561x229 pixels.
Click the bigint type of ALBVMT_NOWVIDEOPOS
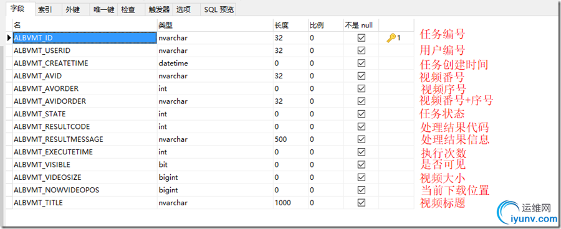(x=168, y=190)
